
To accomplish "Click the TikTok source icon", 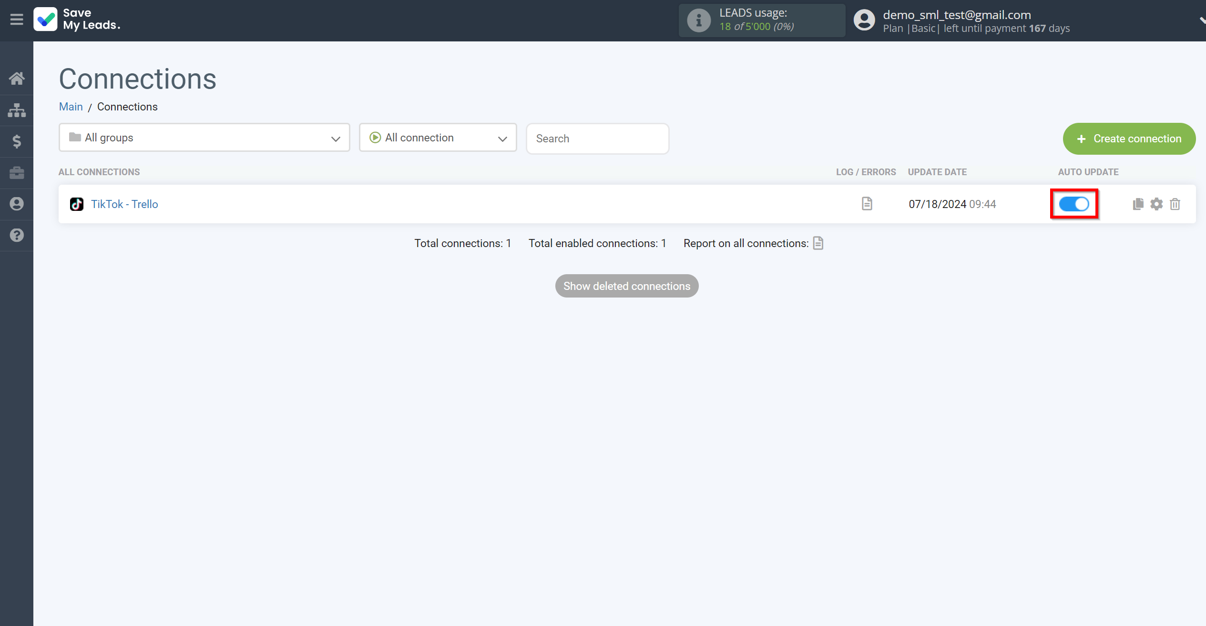I will (x=77, y=204).
